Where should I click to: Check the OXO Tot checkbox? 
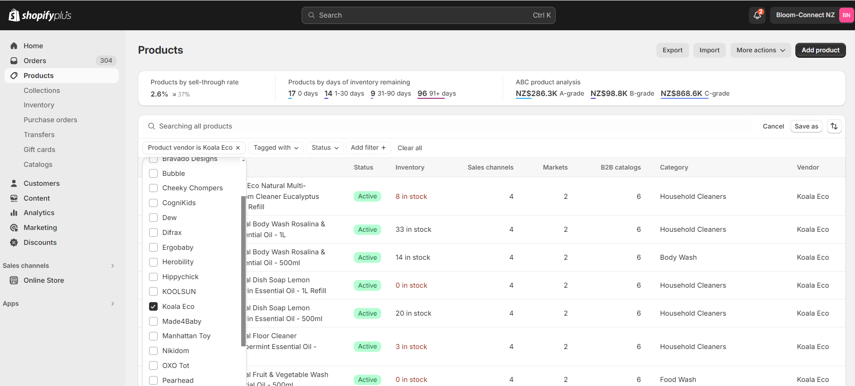[x=154, y=366]
